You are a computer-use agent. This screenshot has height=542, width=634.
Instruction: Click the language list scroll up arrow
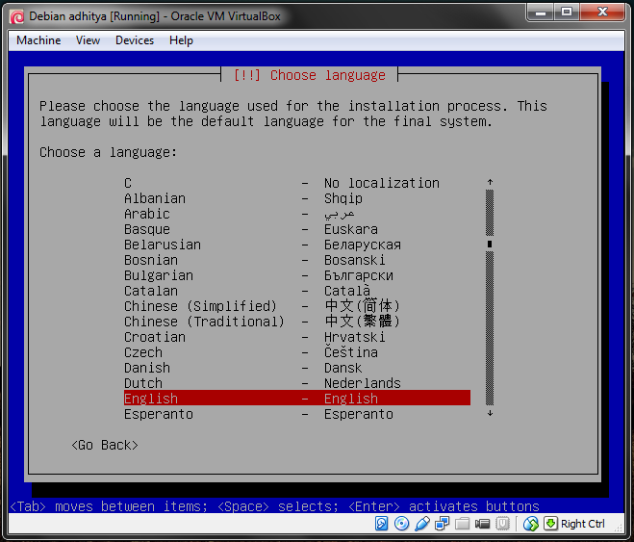click(490, 182)
